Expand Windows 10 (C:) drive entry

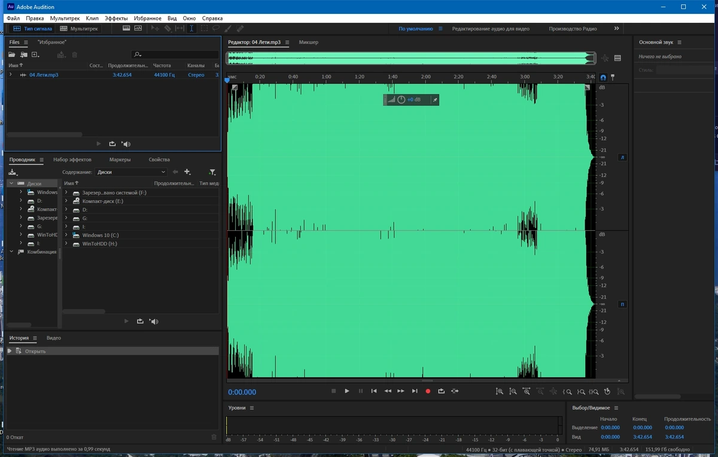(67, 235)
